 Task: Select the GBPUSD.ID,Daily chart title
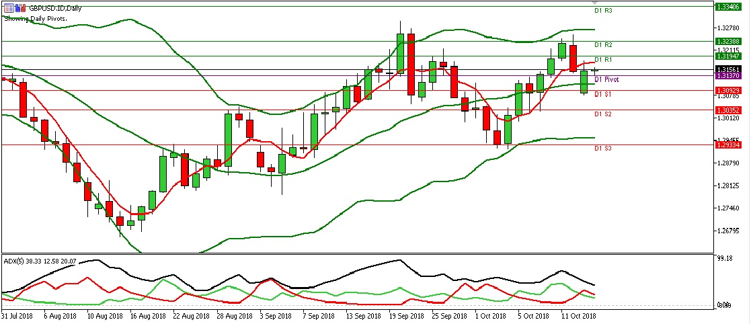(50, 8)
